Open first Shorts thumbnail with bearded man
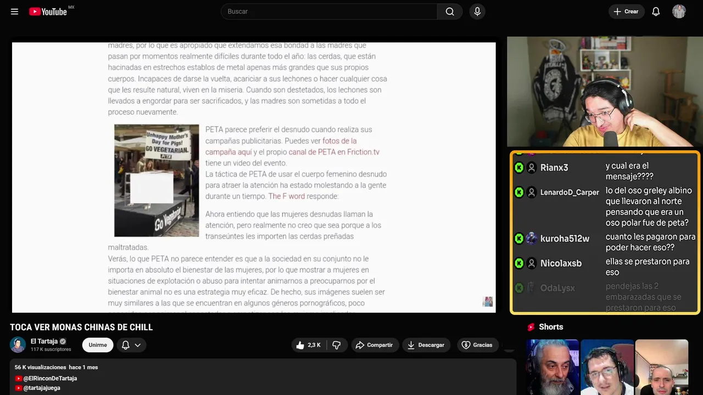The width and height of the screenshot is (703, 395). click(552, 367)
